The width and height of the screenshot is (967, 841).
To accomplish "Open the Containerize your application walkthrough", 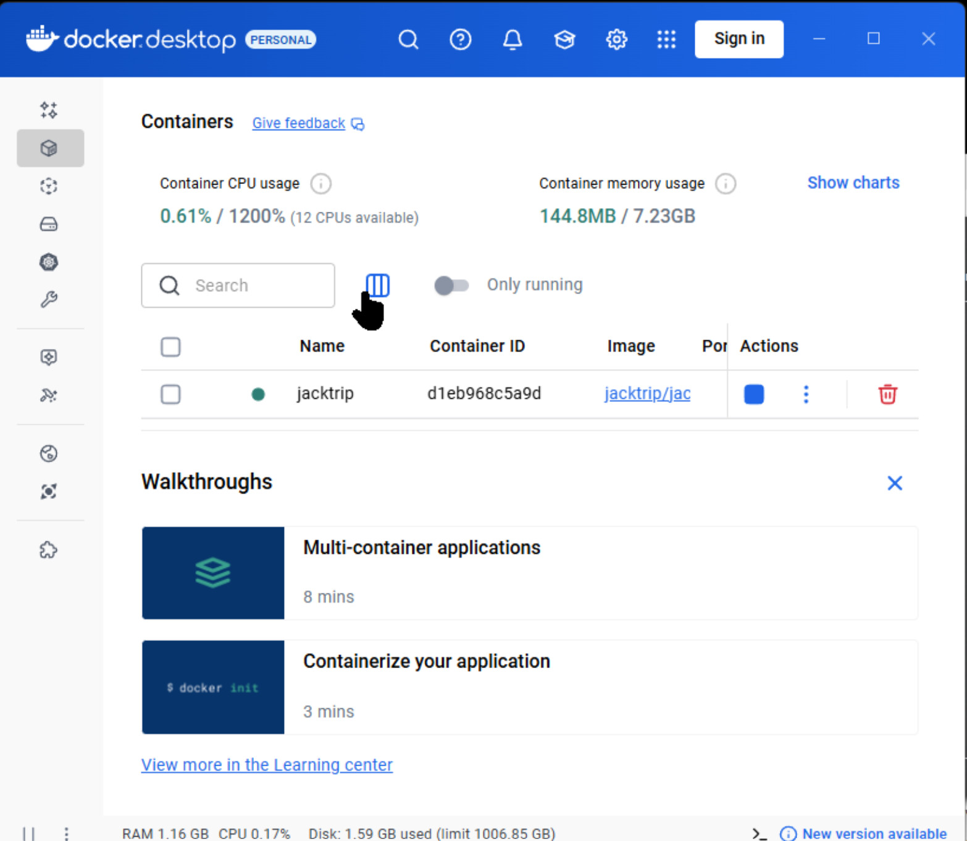I will (530, 687).
